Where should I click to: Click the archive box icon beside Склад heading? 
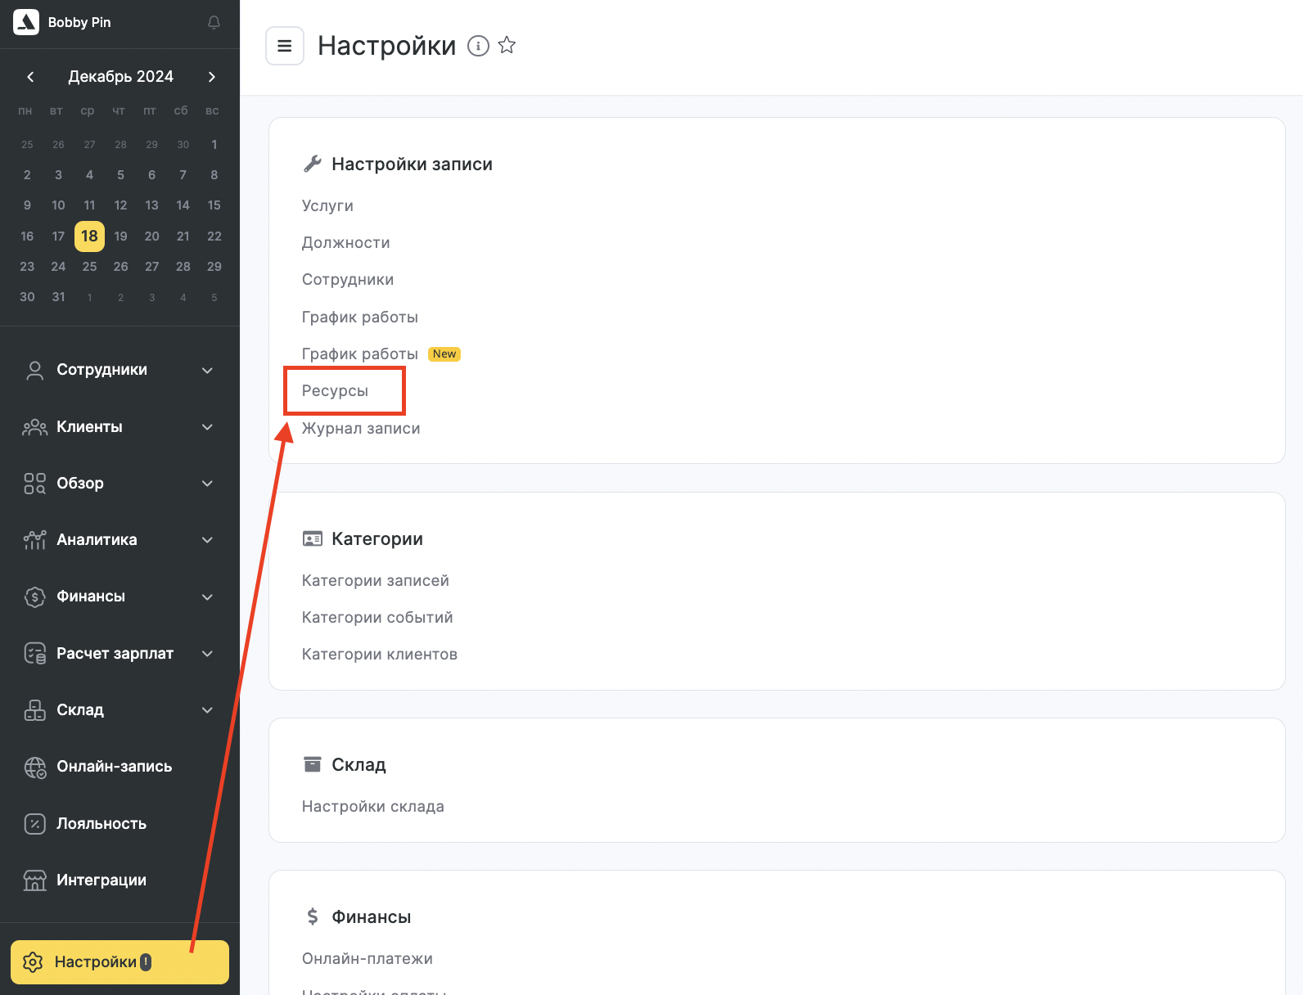tap(313, 764)
